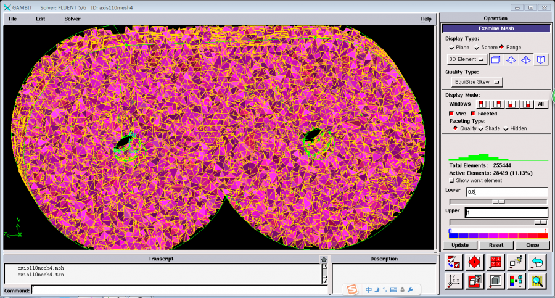Select the Sphere display type

(486, 48)
